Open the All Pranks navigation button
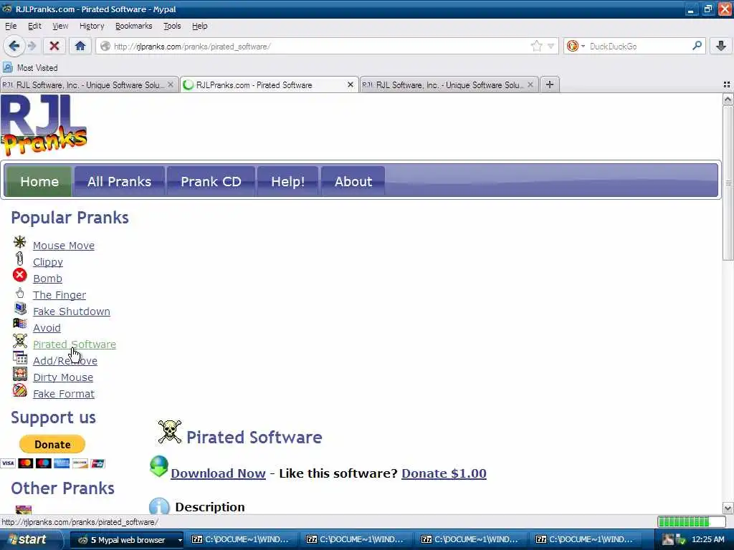Screen dimensions: 734x550 tap(120, 181)
